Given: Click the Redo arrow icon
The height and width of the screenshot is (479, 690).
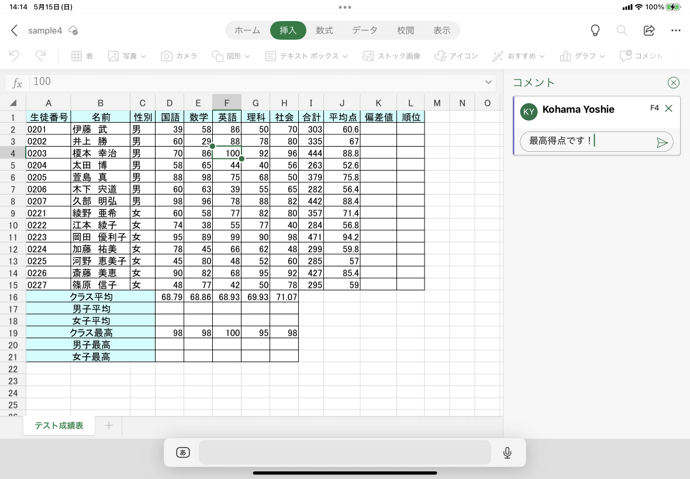Looking at the screenshot, I should (40, 56).
